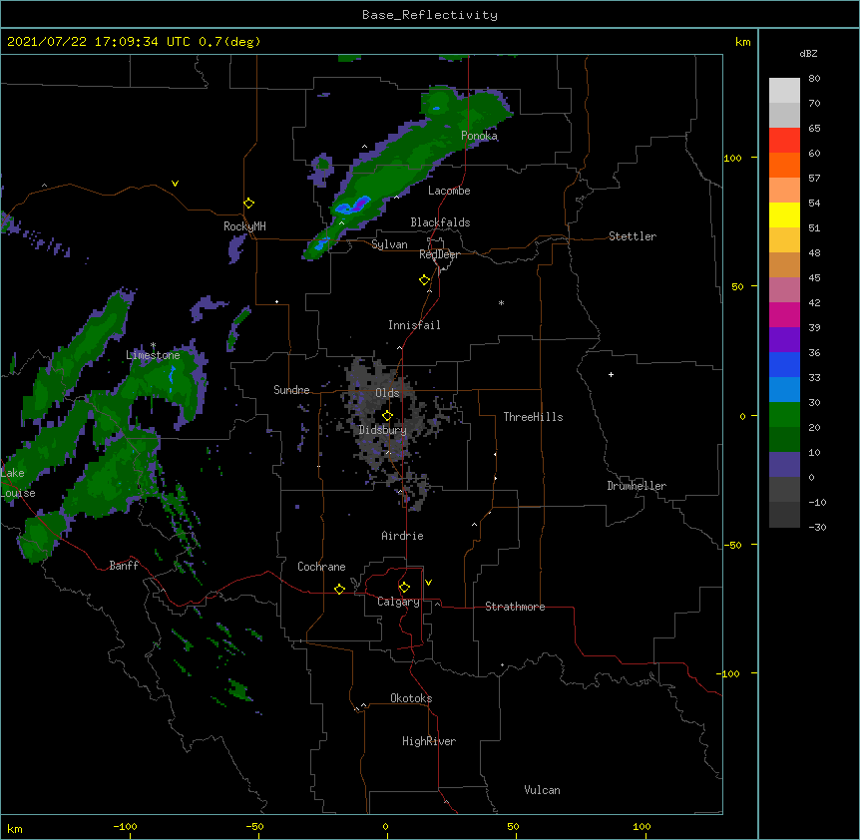Click the white asterisk east of Innisfail
This screenshot has width=860, height=840.
point(501,303)
